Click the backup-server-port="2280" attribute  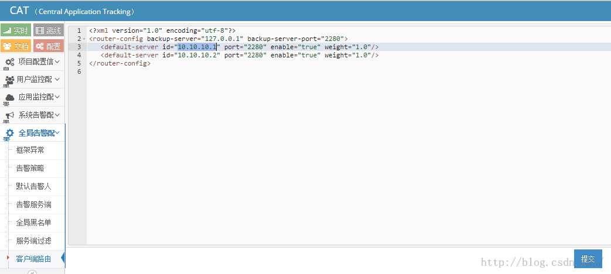[295, 39]
